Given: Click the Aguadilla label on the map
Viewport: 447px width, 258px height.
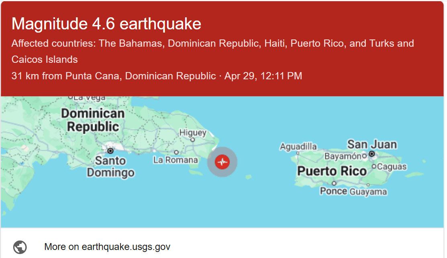Looking at the screenshot, I should click(x=298, y=147).
